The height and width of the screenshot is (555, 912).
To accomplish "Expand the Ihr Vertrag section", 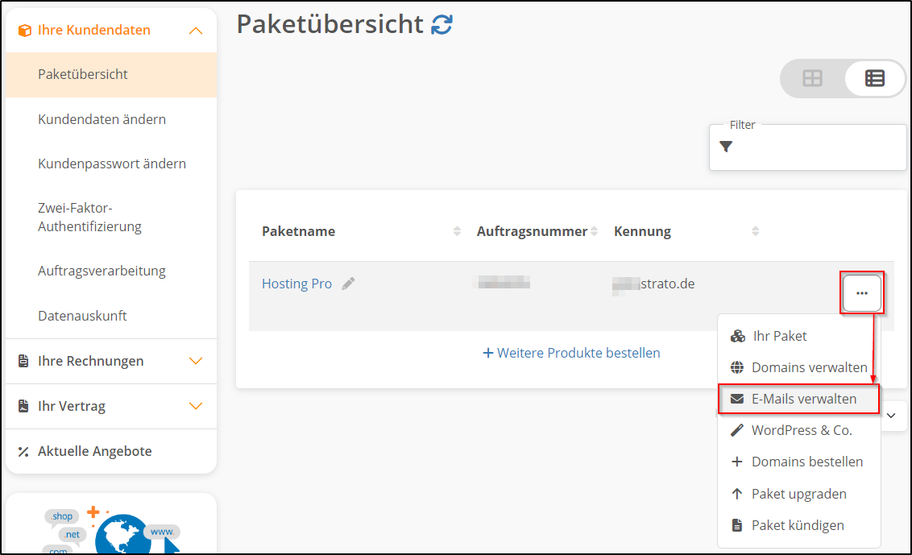I will (x=196, y=406).
